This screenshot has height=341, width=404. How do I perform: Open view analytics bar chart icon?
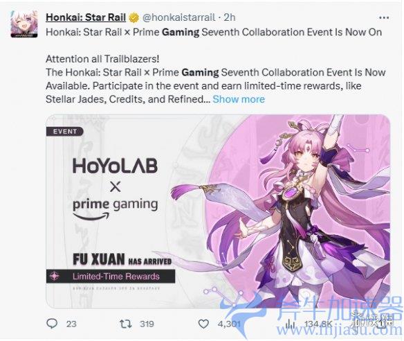pos(291,324)
